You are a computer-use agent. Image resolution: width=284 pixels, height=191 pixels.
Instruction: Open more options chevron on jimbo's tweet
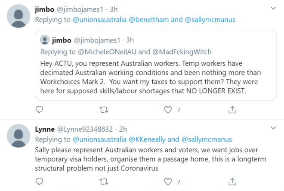point(273,8)
